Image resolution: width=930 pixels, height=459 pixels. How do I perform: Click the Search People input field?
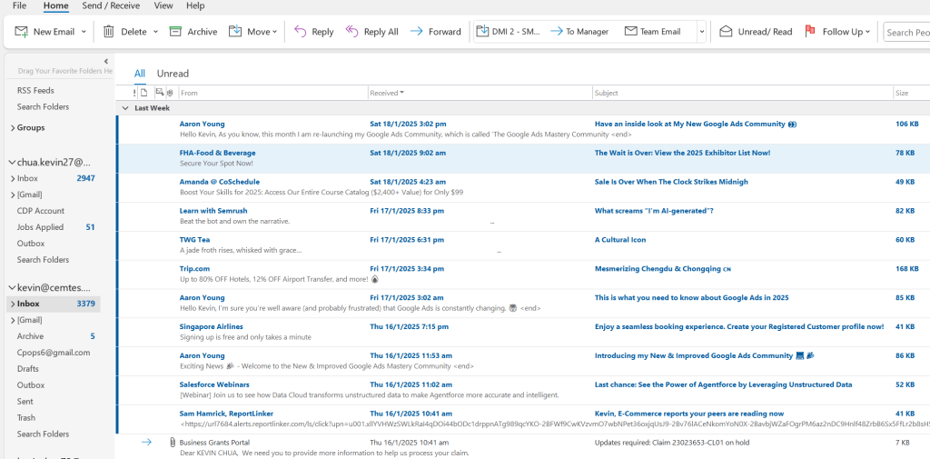tap(906, 32)
